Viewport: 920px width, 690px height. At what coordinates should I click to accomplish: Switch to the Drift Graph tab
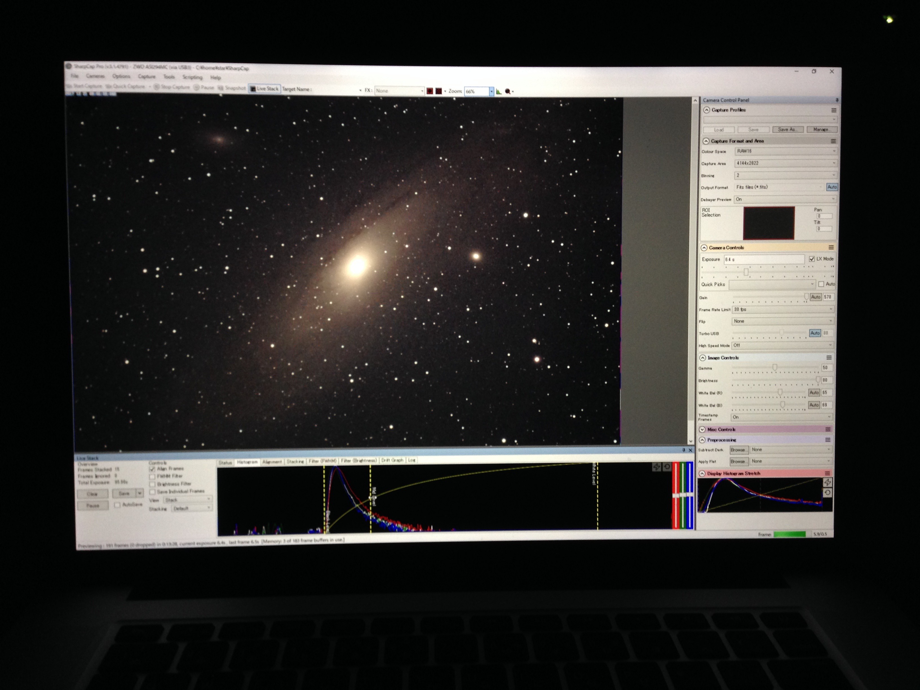tap(392, 460)
